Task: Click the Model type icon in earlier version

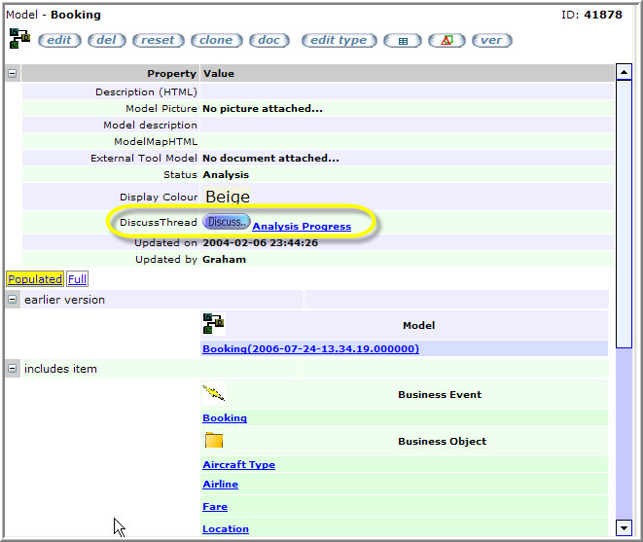Action: (213, 324)
